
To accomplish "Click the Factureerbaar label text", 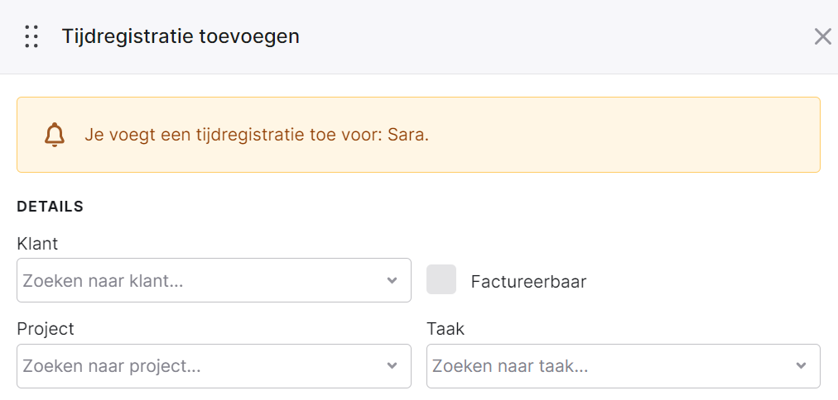I will [528, 282].
